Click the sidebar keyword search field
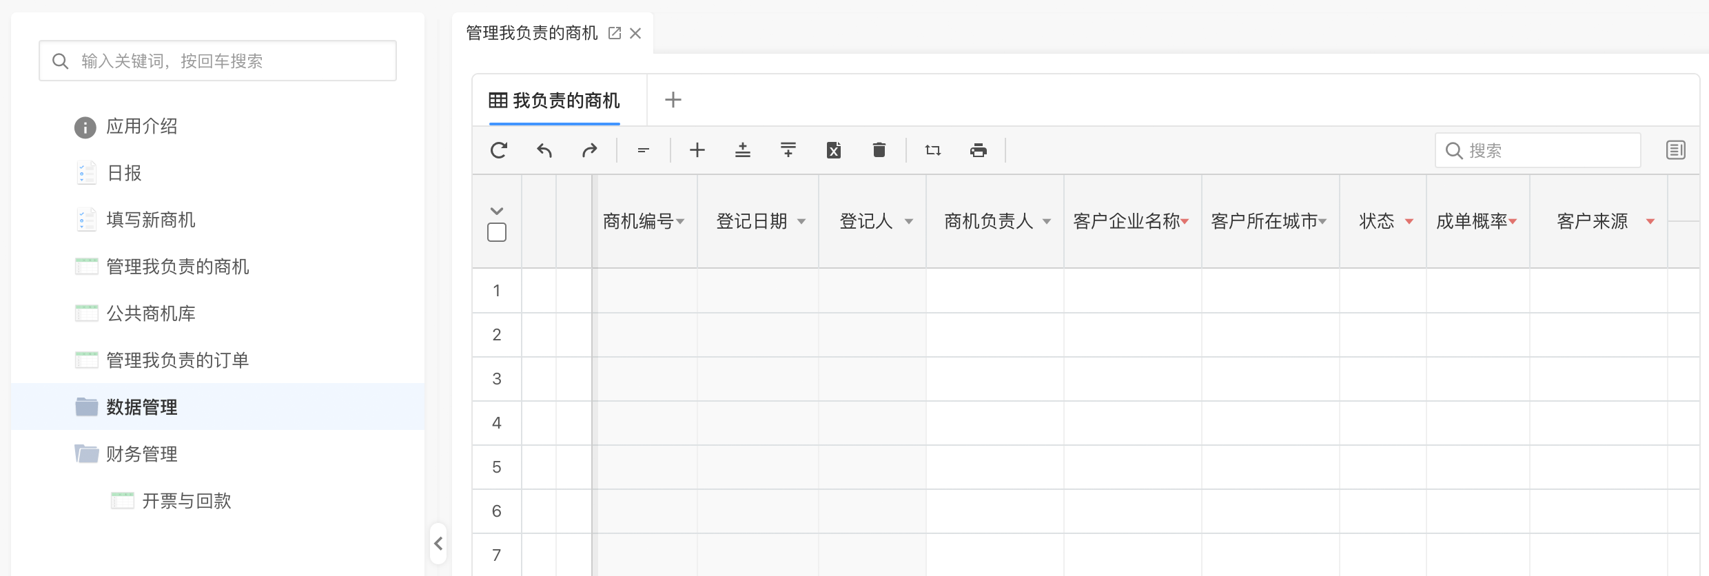The height and width of the screenshot is (576, 1709). pos(218,61)
